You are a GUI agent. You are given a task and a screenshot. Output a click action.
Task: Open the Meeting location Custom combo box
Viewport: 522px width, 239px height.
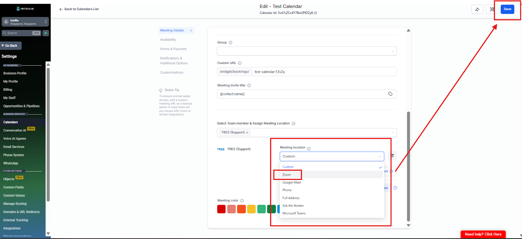pyautogui.click(x=332, y=156)
